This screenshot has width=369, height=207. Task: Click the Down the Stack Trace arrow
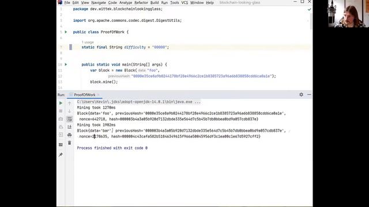69,111
